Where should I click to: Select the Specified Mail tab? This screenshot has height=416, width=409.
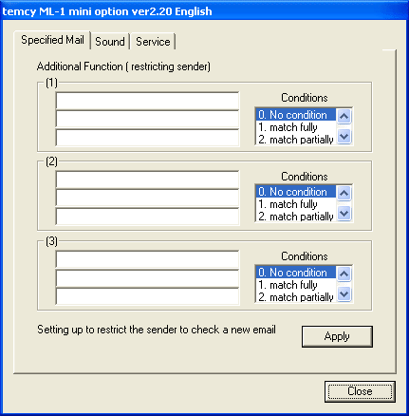52,40
